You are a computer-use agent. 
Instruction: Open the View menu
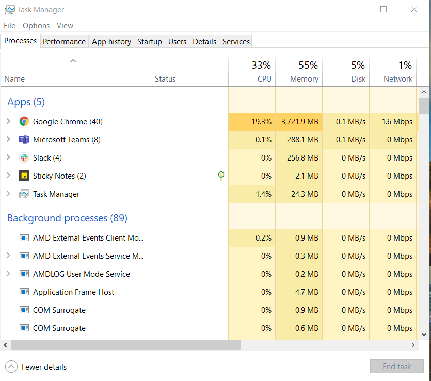(x=65, y=26)
